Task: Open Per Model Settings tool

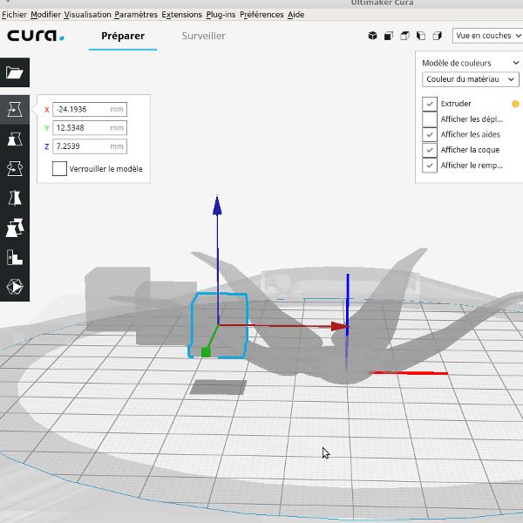Action: (15, 228)
